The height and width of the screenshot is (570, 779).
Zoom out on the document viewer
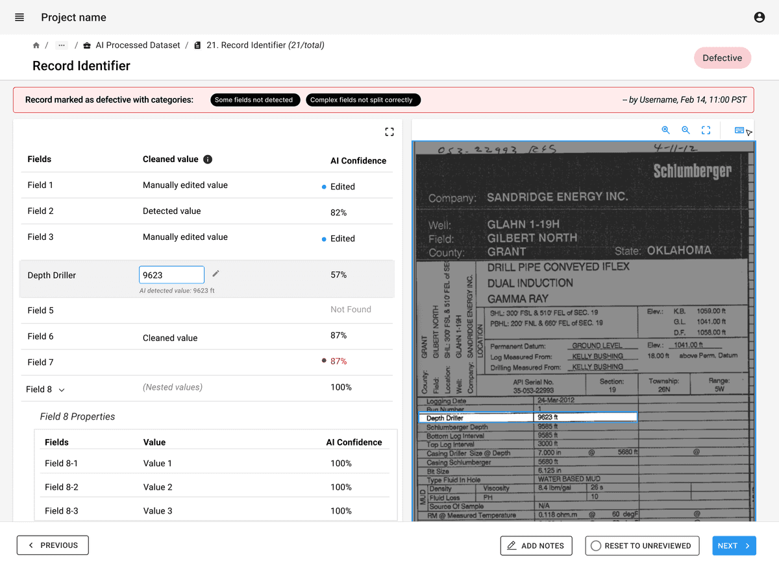coord(686,130)
